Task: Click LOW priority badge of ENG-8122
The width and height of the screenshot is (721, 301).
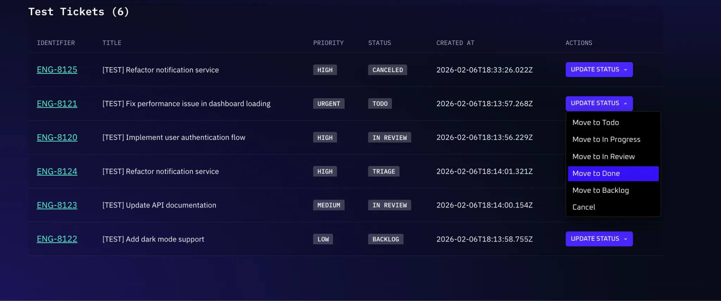Action: pyautogui.click(x=323, y=239)
